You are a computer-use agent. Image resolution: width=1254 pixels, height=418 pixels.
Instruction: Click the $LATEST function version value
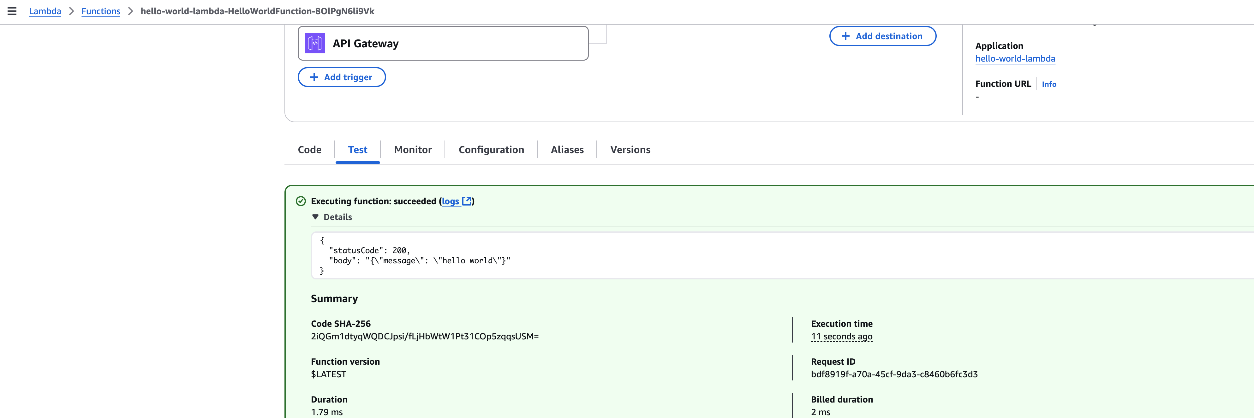(x=329, y=374)
